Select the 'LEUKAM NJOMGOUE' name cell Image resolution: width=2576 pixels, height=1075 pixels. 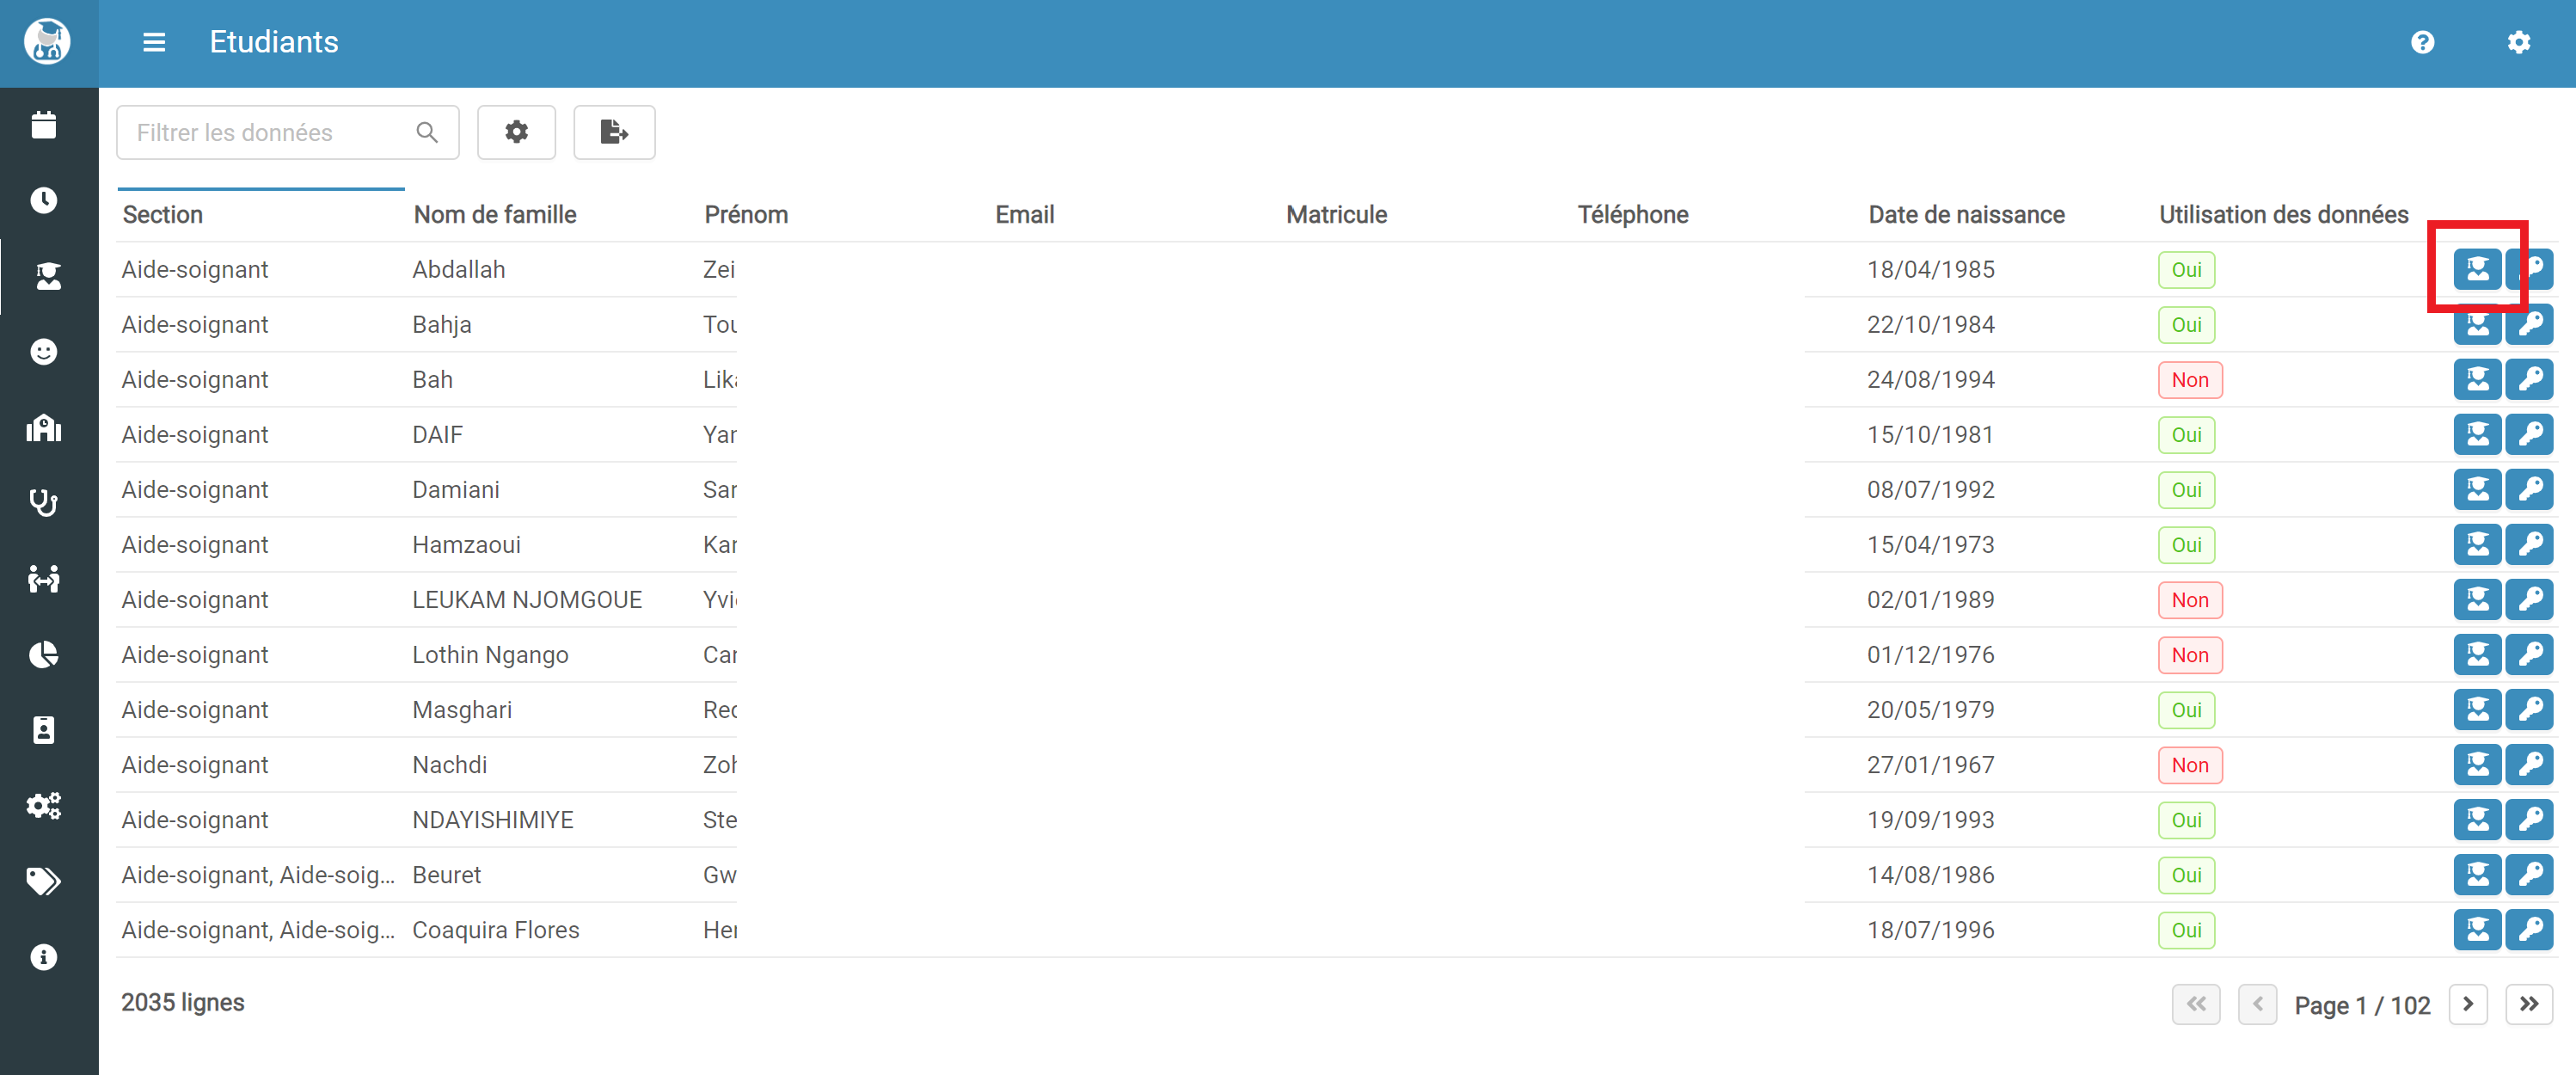(x=527, y=599)
